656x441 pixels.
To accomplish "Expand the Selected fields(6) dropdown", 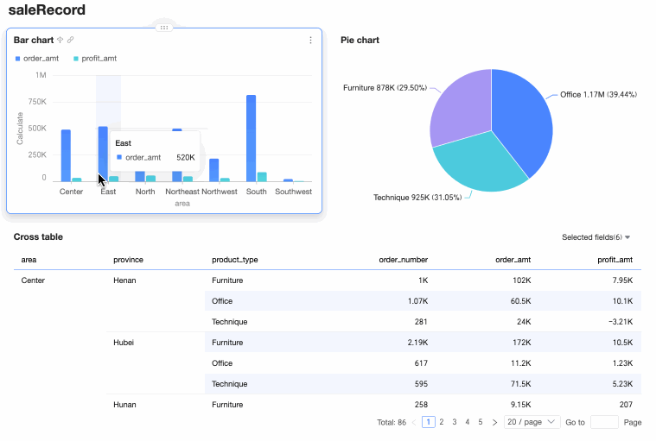I will click(595, 237).
